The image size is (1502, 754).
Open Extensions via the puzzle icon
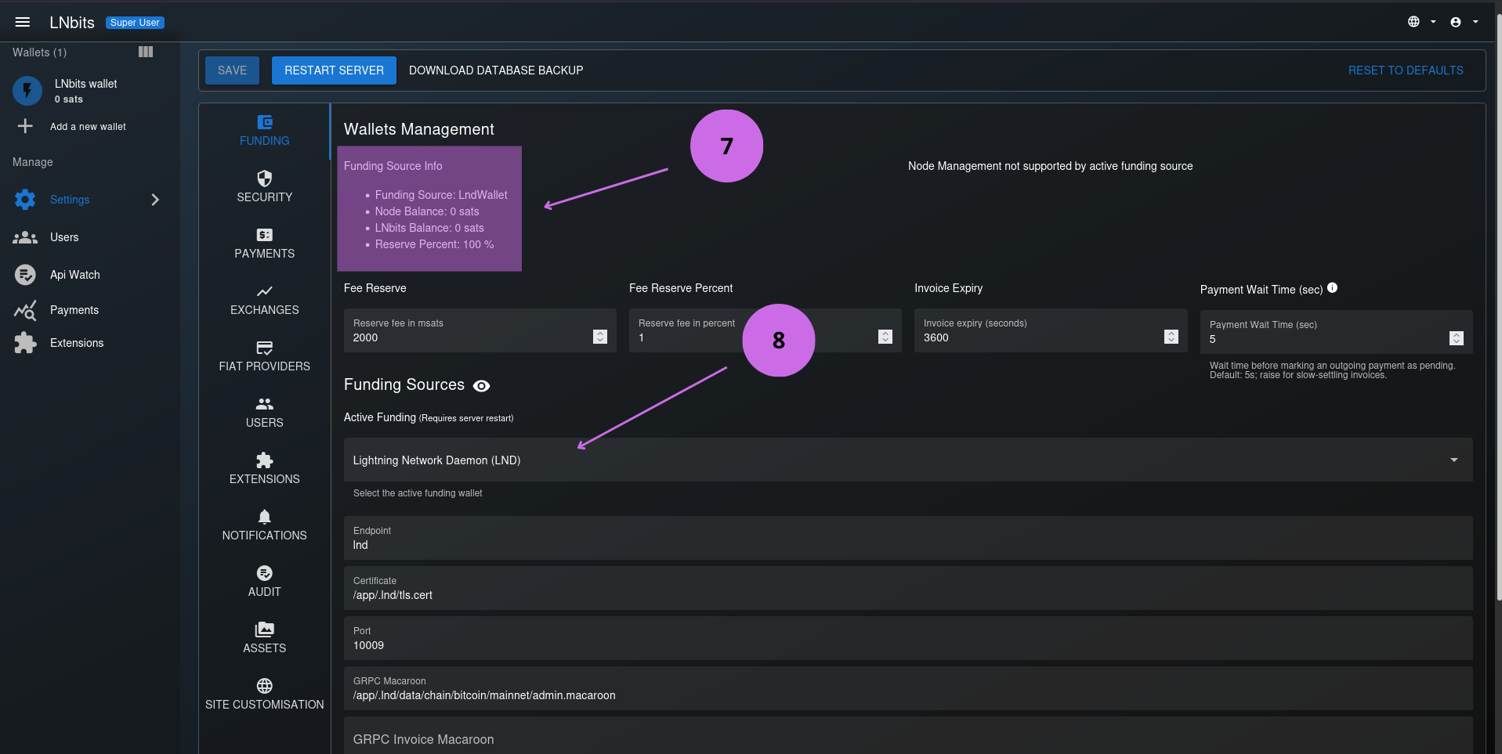click(24, 343)
